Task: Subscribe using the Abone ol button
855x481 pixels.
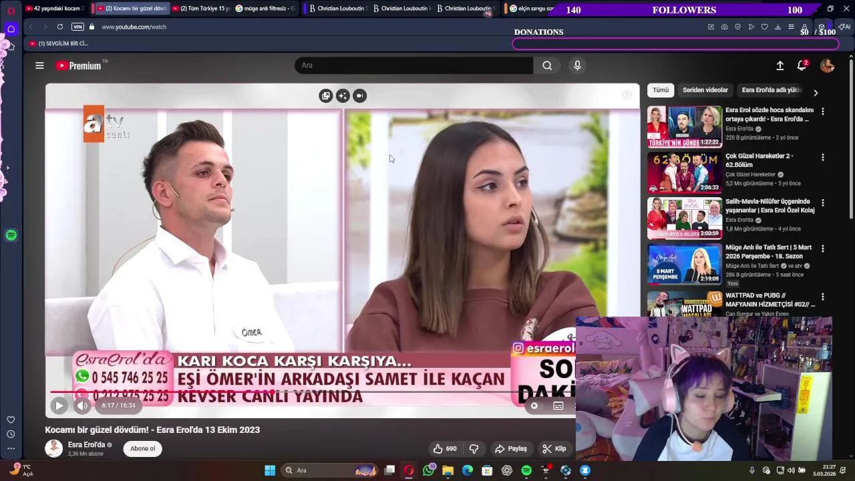Action: tap(142, 449)
